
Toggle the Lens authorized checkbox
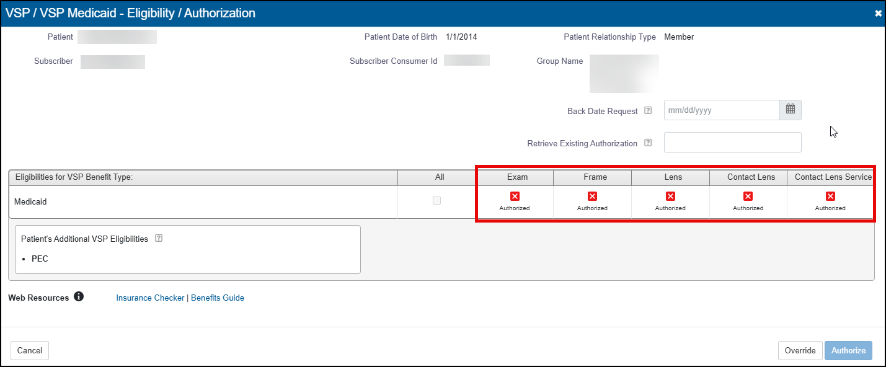click(x=670, y=197)
